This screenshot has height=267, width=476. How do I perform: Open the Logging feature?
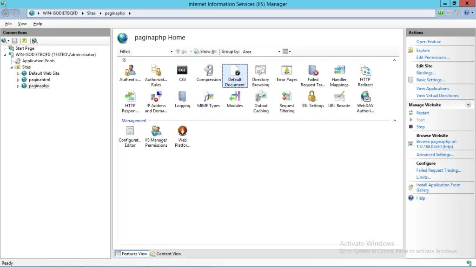182,99
